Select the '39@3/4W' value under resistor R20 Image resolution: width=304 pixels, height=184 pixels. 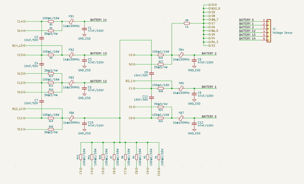click(x=51, y=132)
